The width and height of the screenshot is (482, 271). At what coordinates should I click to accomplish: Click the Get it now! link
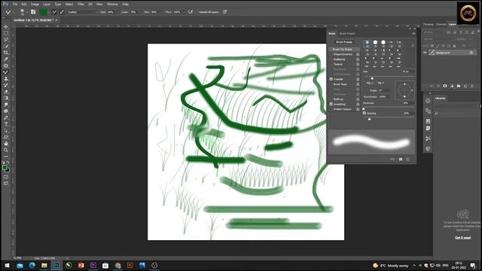pyautogui.click(x=462, y=238)
